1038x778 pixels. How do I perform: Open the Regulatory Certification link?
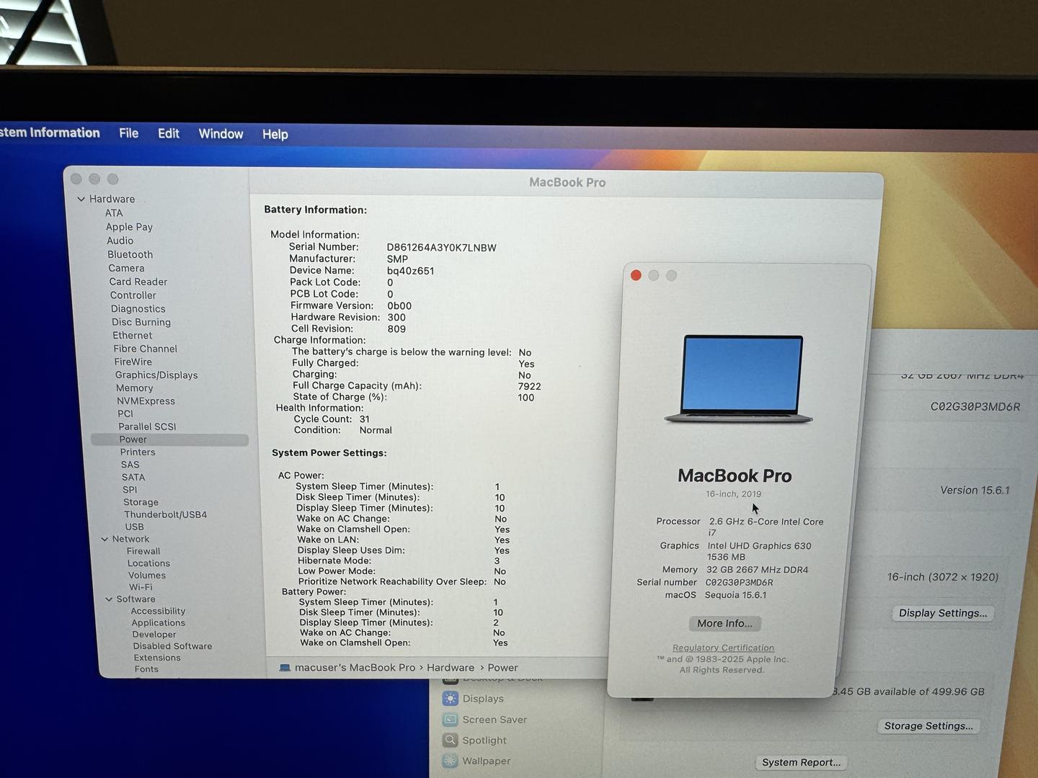pyautogui.click(x=723, y=648)
